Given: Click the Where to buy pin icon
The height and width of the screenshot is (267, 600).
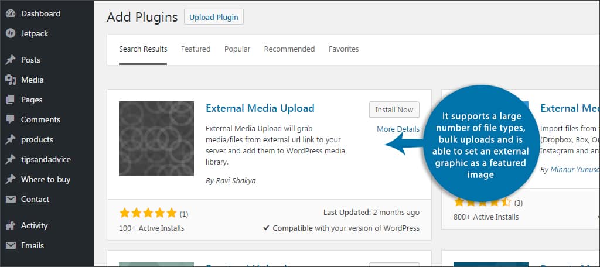Looking at the screenshot, I should [11, 179].
